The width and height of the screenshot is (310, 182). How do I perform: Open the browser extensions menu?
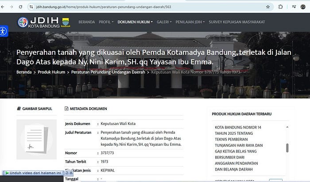280,7
